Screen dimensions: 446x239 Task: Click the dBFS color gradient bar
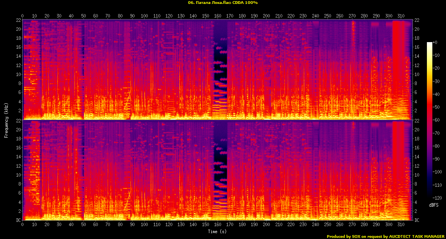tap(430, 120)
